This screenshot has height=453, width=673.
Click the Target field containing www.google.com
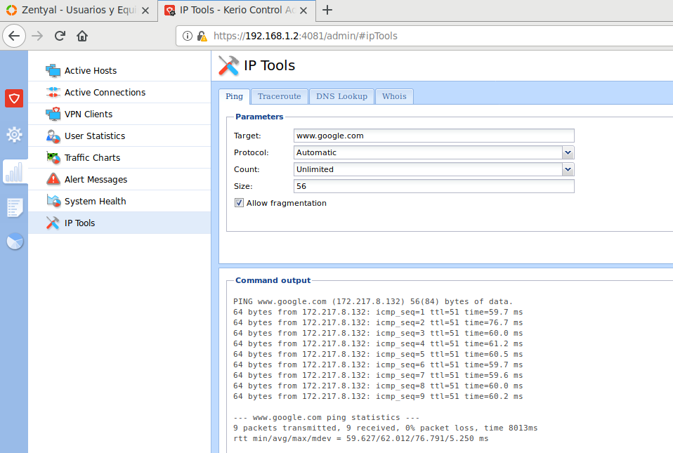pyautogui.click(x=434, y=136)
